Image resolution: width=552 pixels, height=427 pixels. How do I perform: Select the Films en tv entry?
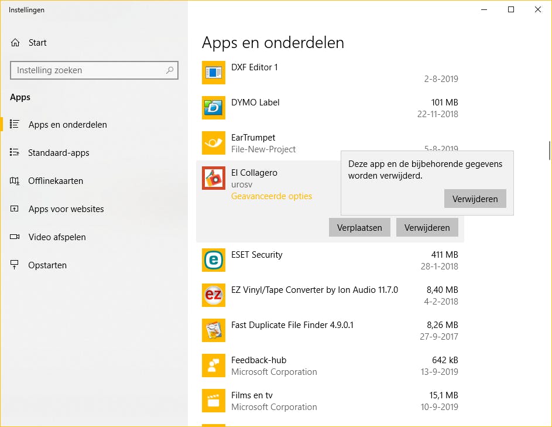(x=330, y=401)
